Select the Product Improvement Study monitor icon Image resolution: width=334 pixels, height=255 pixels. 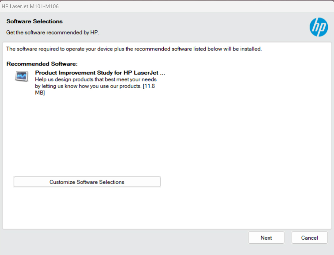click(x=22, y=76)
